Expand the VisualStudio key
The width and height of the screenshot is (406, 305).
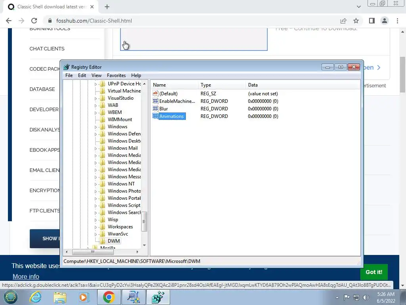coord(96,98)
